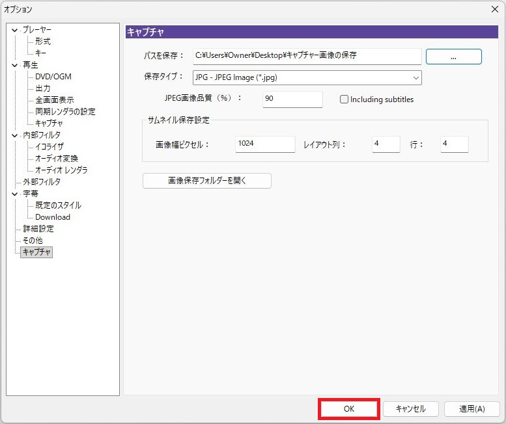Apply settings with 適用(A) button
Image resolution: width=506 pixels, height=424 pixels.
pyautogui.click(x=471, y=409)
